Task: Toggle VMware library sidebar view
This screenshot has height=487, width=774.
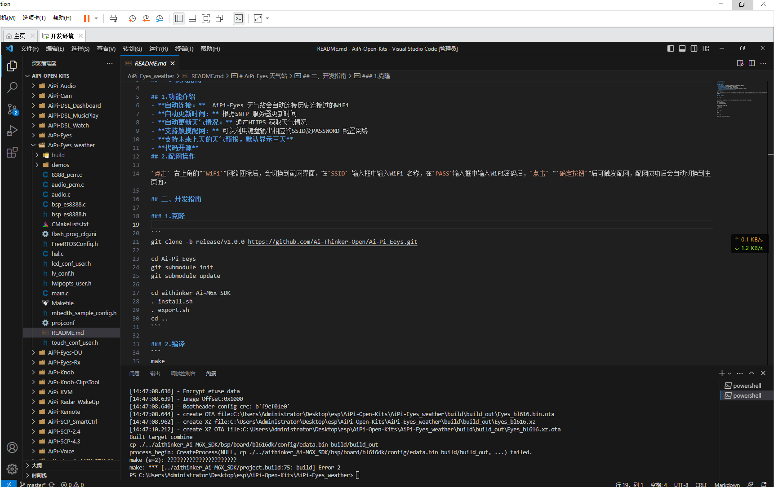Action: [x=179, y=18]
